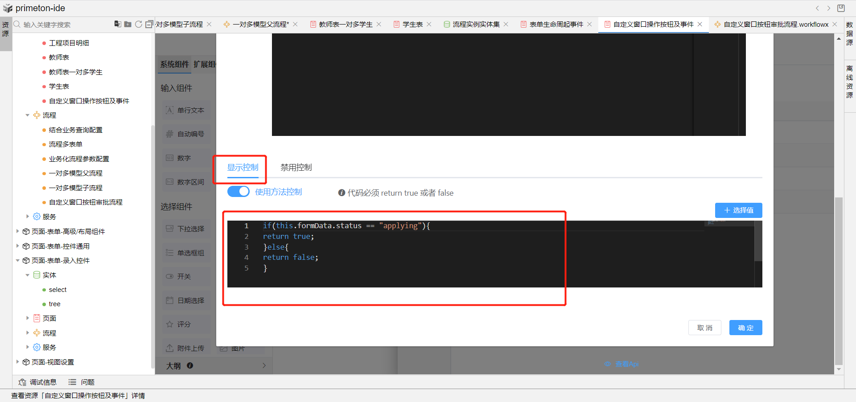
Task: Select the 显示控制 tab
Action: point(243,168)
